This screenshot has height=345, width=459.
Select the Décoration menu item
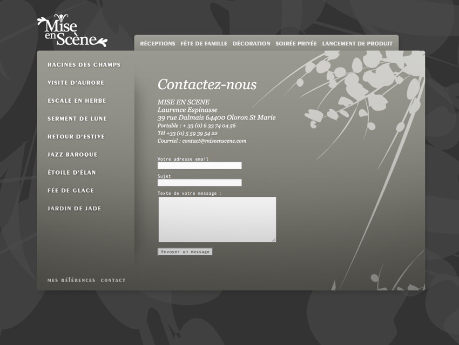tap(251, 44)
